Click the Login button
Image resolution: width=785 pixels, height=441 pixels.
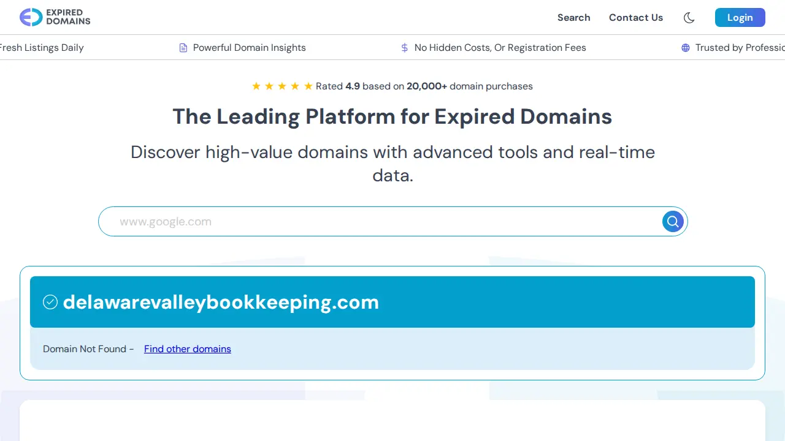(x=740, y=17)
